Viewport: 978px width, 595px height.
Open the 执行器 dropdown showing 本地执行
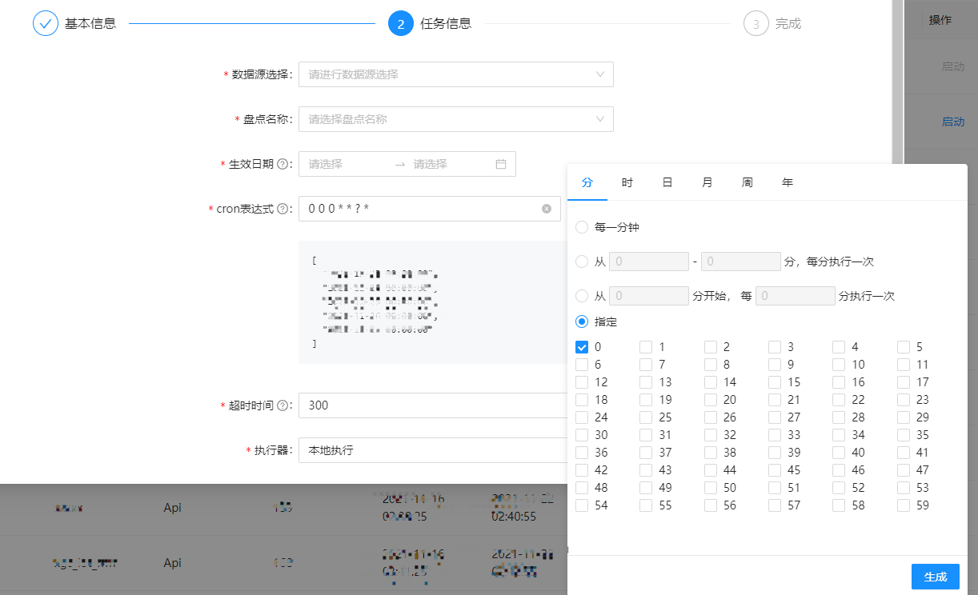[432, 450]
